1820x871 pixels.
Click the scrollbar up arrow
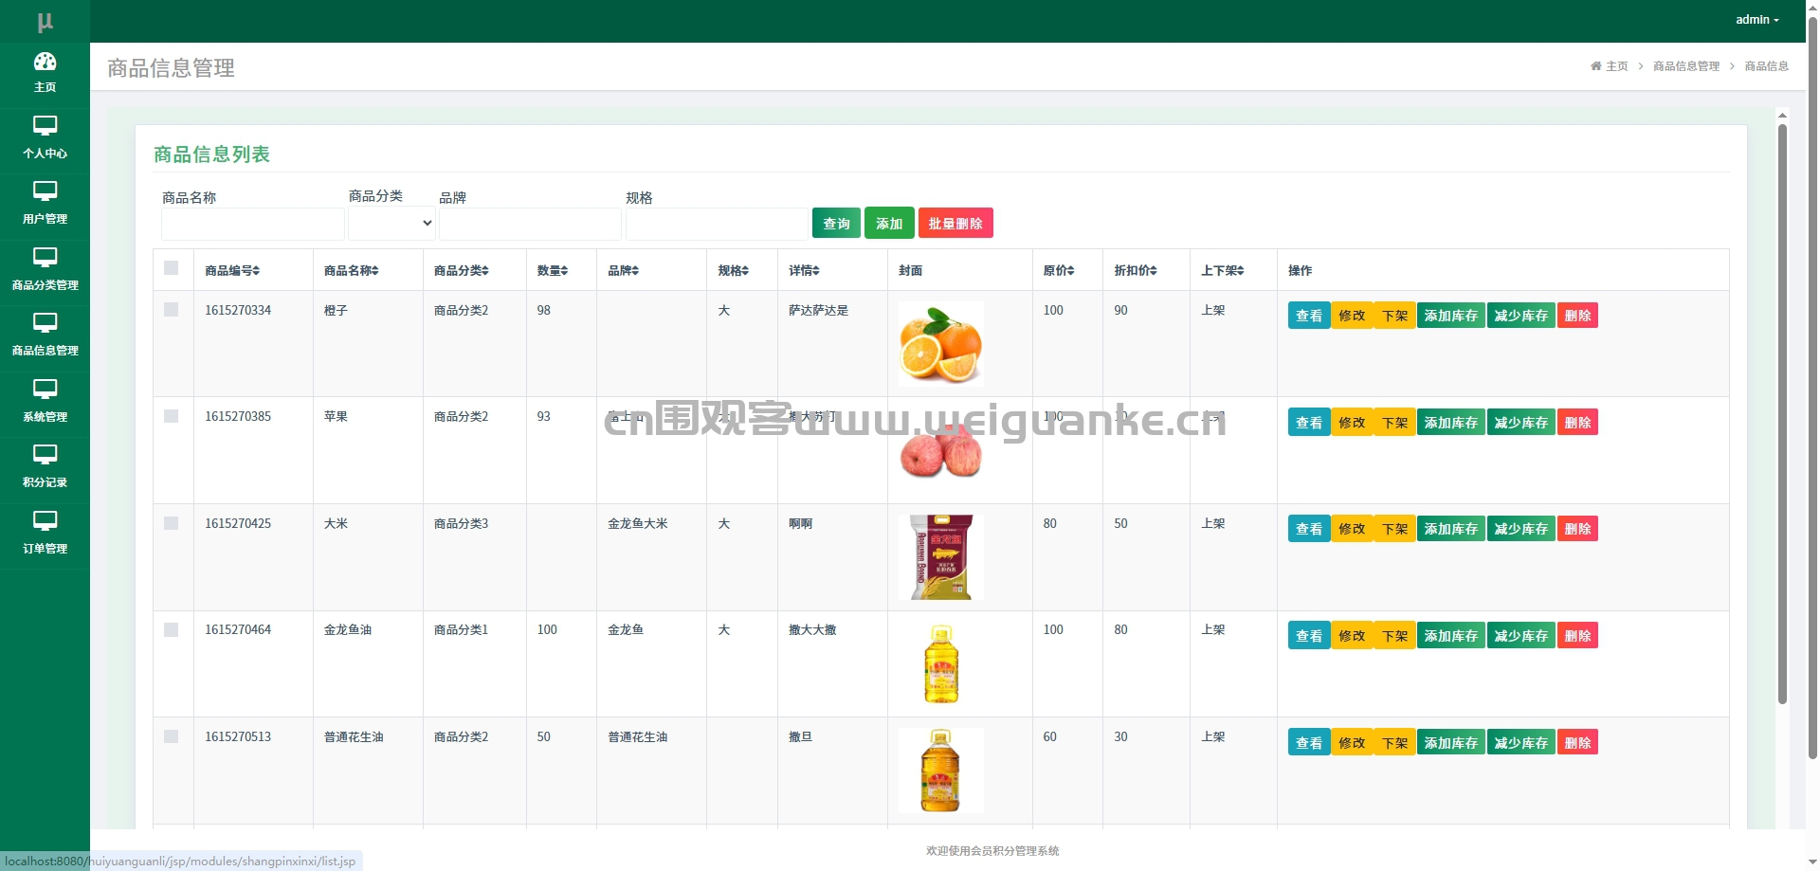tap(1782, 115)
